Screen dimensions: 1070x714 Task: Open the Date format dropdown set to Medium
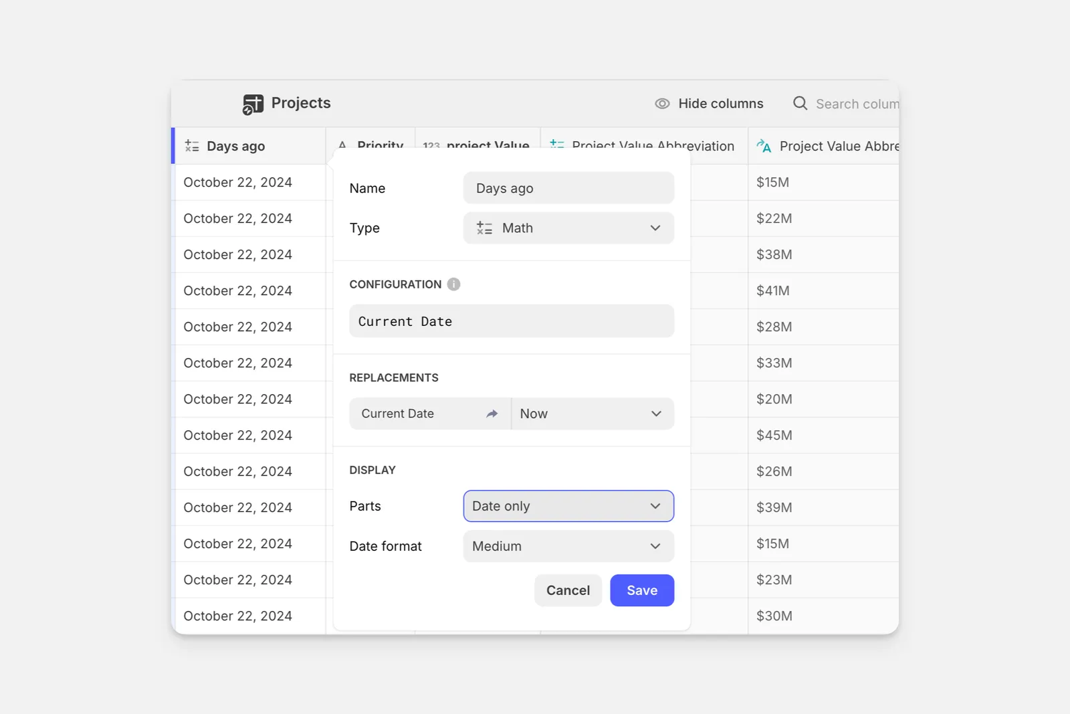click(x=568, y=547)
